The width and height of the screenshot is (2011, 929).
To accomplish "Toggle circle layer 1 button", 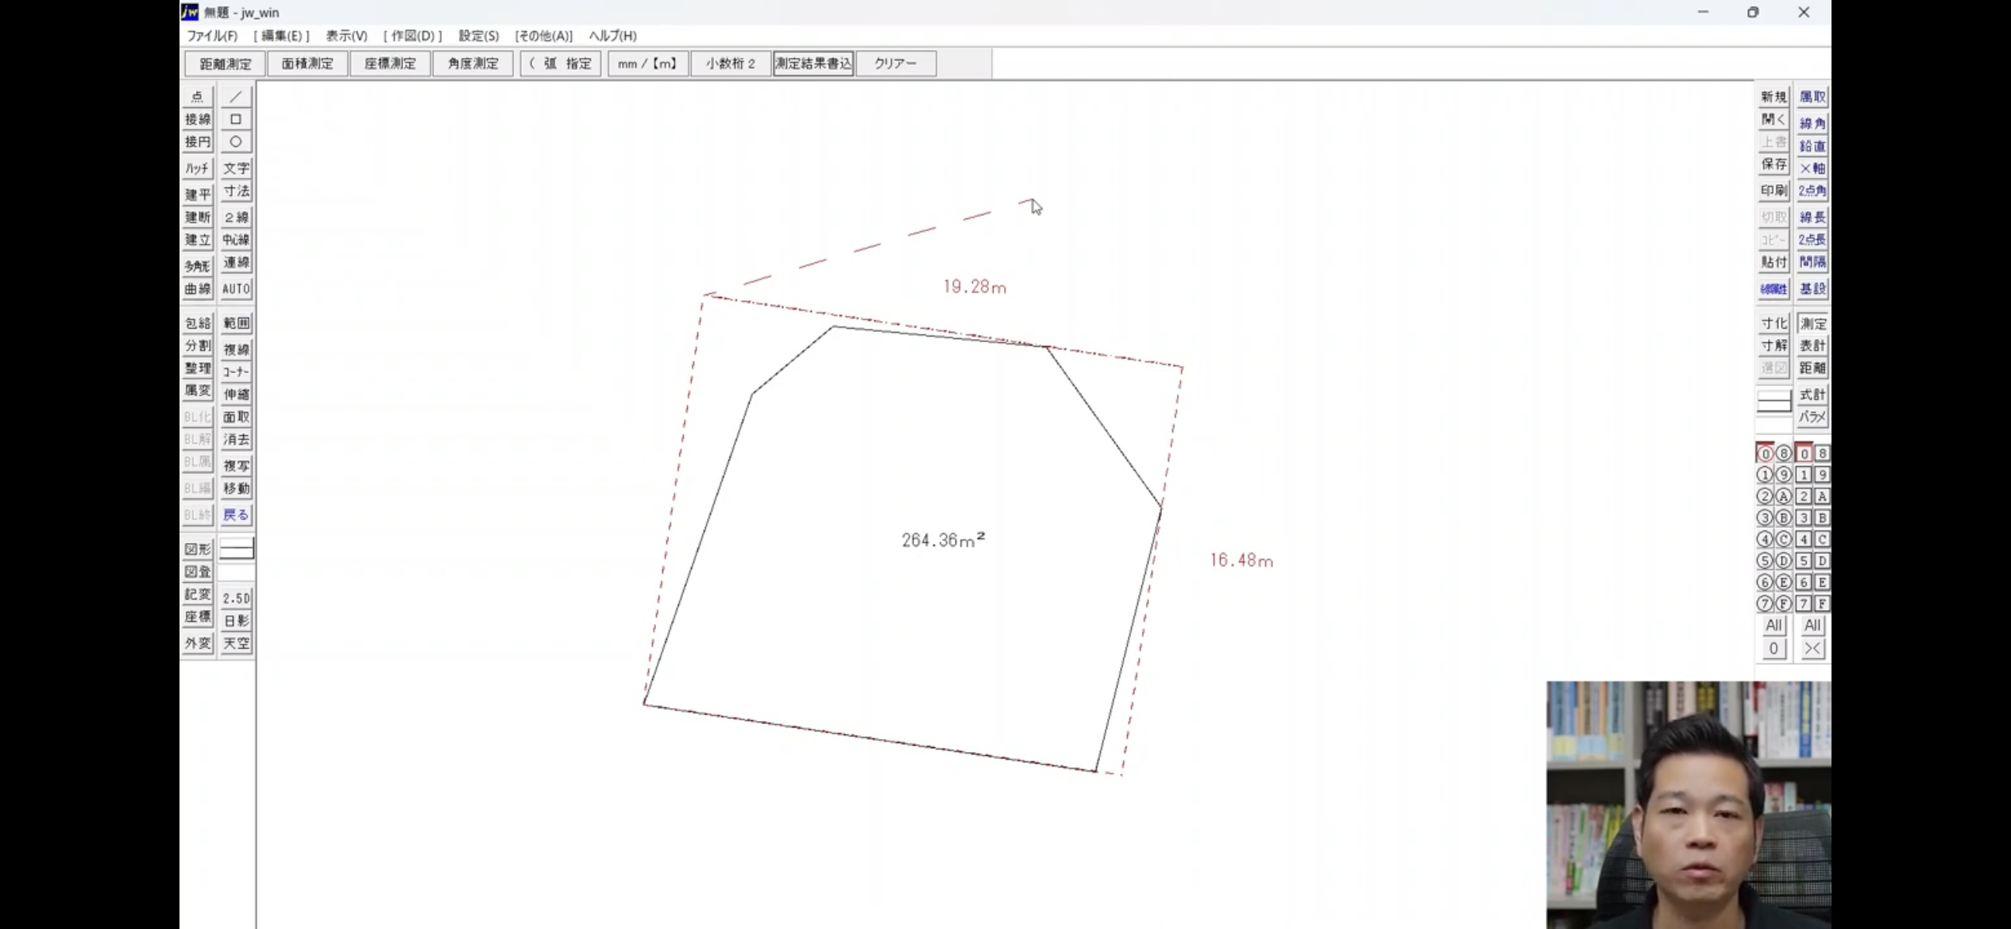I will (x=1765, y=475).
